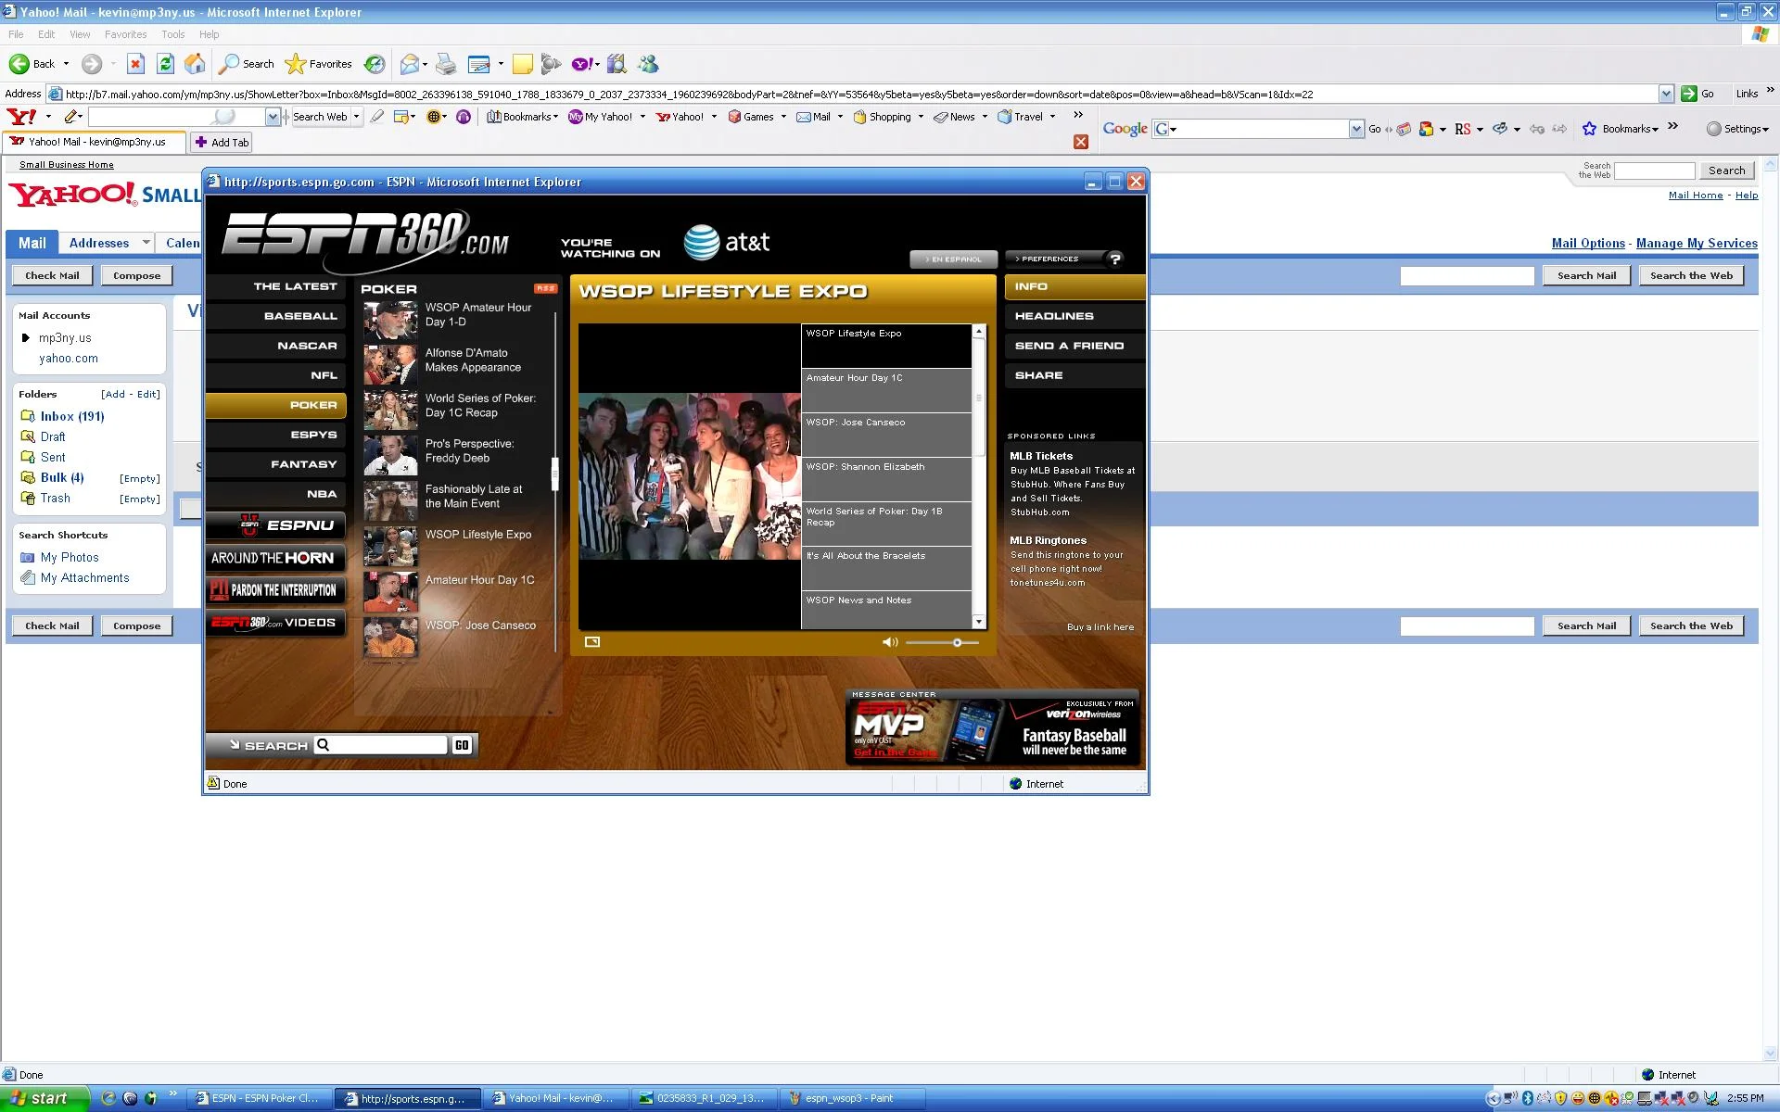Click the Print icon in the browser toolbar
The image size is (1780, 1112).
[x=446, y=64]
